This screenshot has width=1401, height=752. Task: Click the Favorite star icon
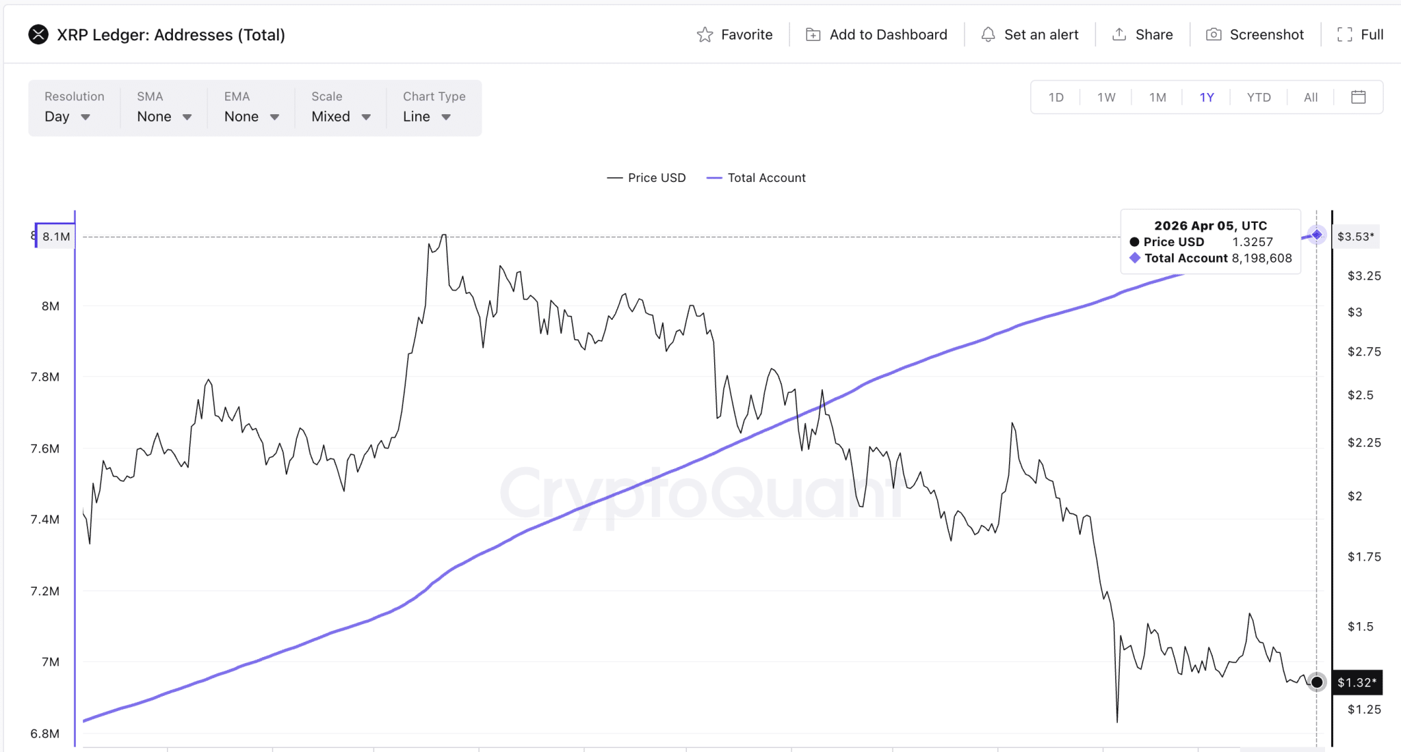click(705, 34)
